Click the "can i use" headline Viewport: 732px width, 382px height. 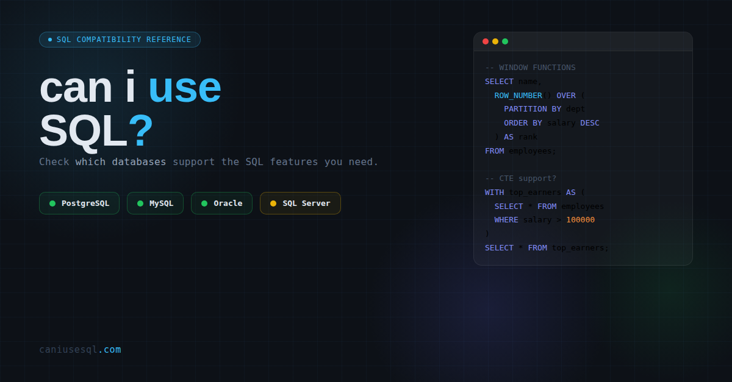click(130, 87)
